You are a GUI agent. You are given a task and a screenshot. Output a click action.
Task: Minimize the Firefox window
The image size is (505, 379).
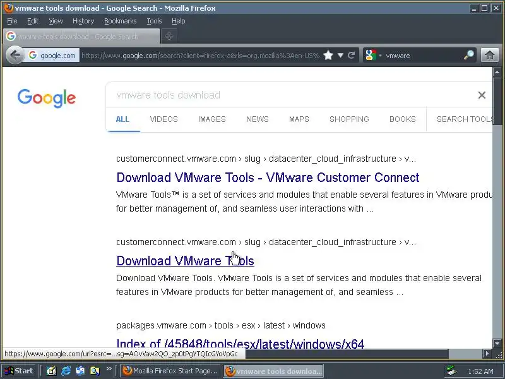pos(473,8)
